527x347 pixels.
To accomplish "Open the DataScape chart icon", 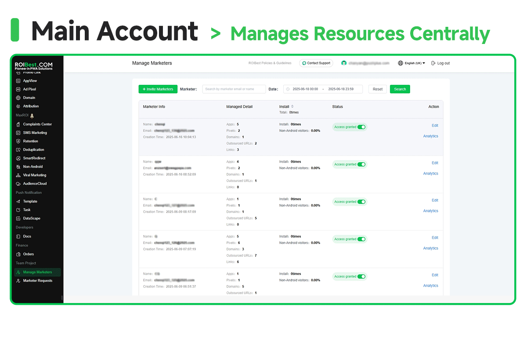I will 18,218.
